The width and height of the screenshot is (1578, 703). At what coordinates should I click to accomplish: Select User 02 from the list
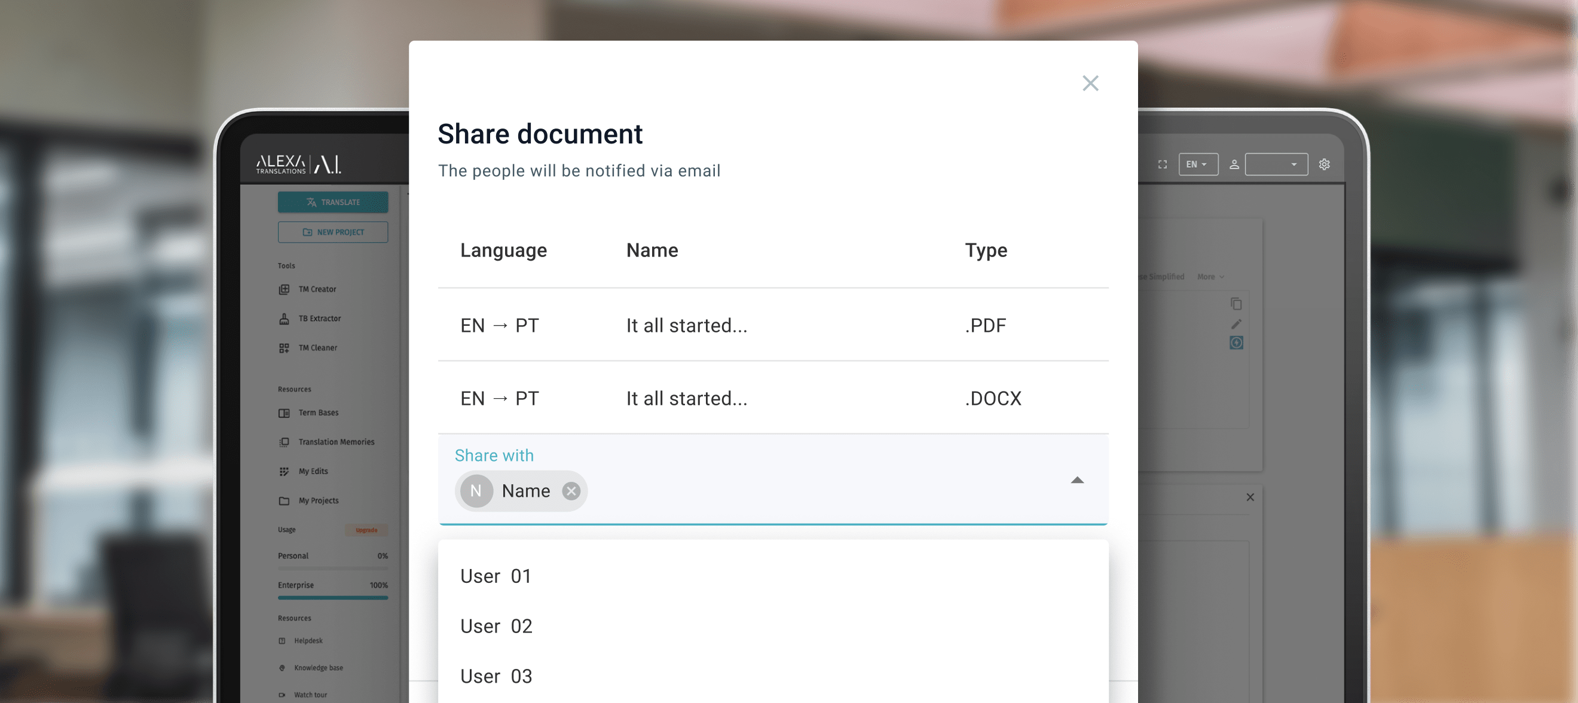[772, 626]
